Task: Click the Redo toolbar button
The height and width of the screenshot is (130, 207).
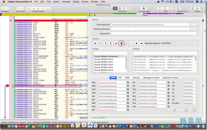Action: click(x=23, y=8)
